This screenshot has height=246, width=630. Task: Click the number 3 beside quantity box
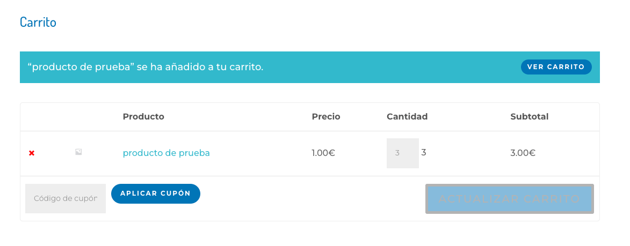point(423,152)
